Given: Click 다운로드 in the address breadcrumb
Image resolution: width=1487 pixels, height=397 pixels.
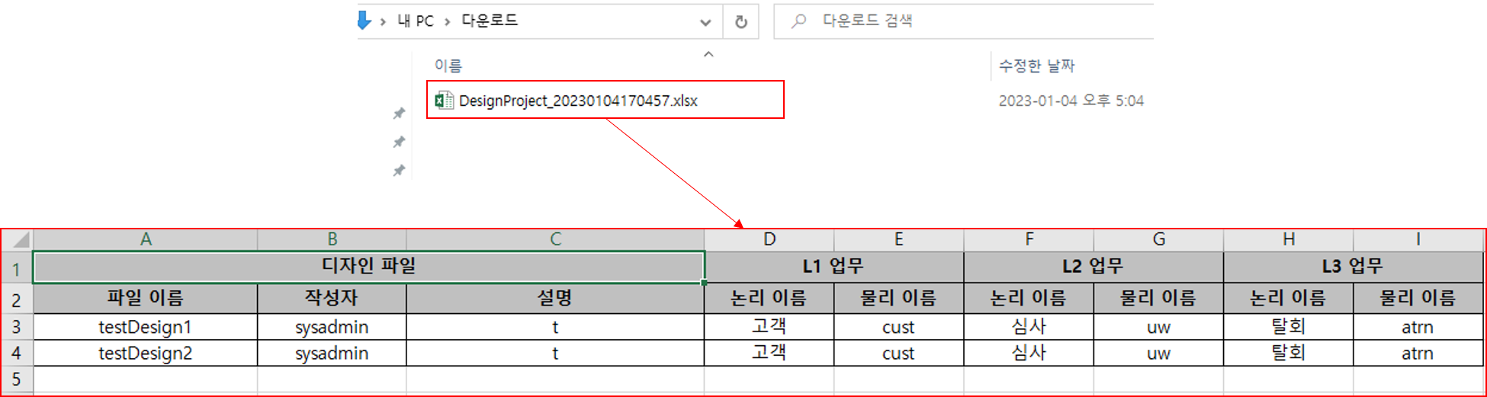Looking at the screenshot, I should [x=490, y=21].
